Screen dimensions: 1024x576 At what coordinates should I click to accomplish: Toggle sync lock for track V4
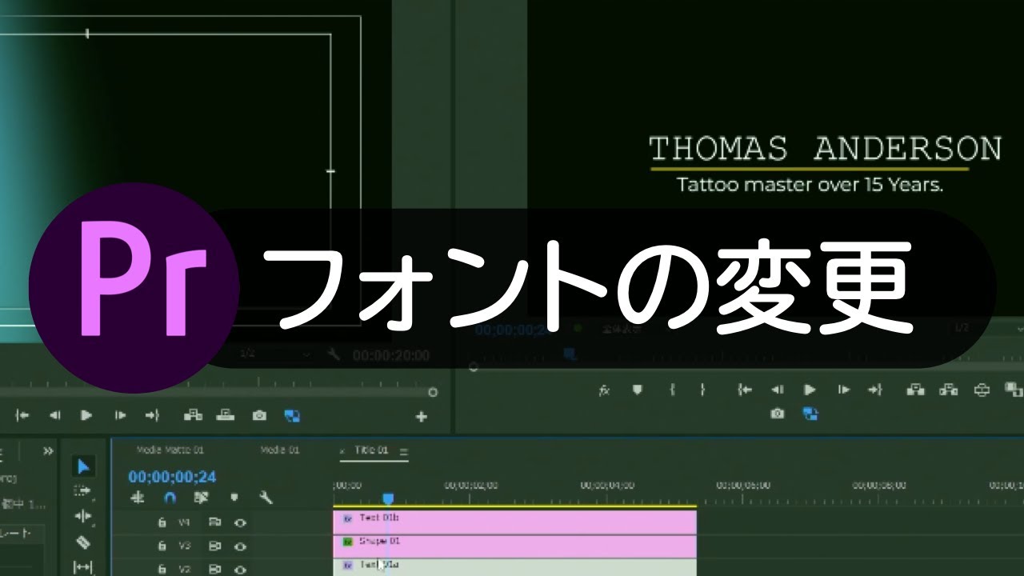[x=214, y=522]
